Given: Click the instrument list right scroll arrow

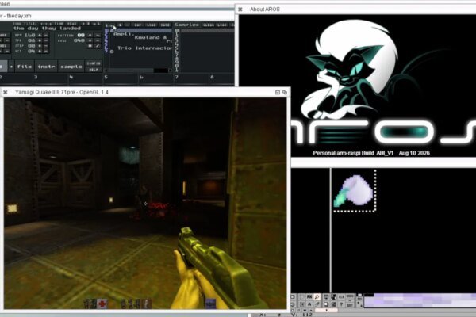Looking at the screenshot, I should [170, 71].
